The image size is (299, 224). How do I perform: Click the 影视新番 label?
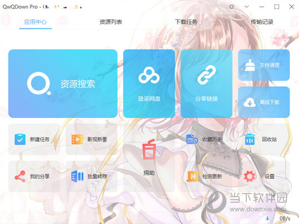coord(97,139)
